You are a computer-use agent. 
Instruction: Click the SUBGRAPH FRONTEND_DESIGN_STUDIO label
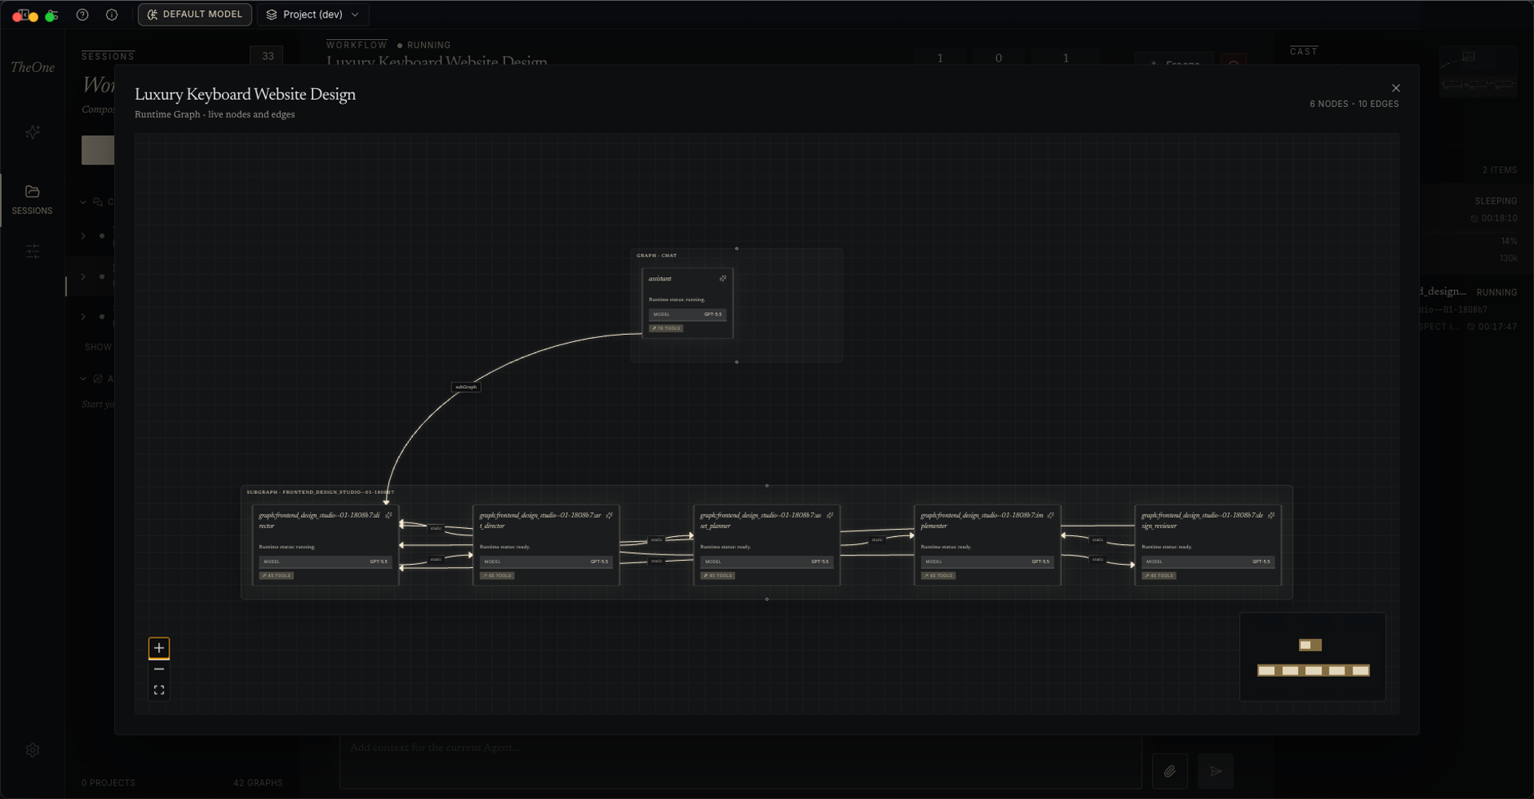pos(320,492)
